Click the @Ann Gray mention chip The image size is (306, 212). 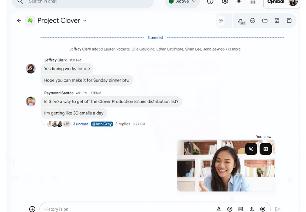(x=102, y=124)
